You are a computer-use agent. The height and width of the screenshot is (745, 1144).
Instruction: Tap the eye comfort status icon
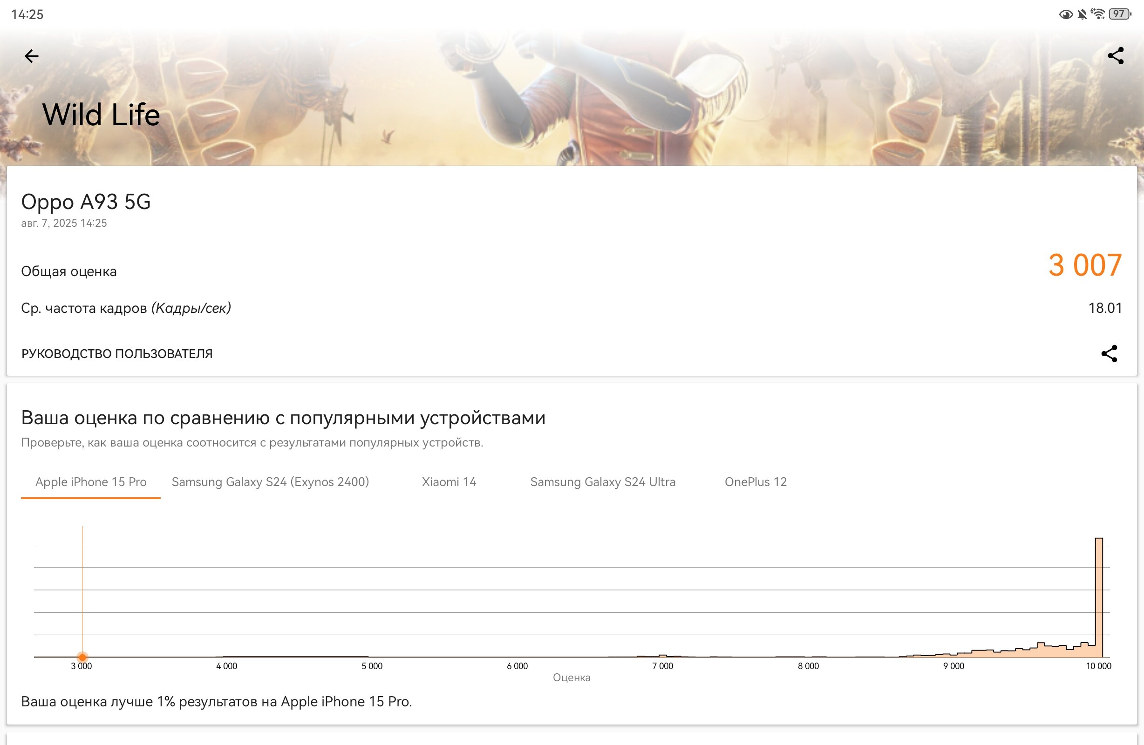[x=1066, y=14]
